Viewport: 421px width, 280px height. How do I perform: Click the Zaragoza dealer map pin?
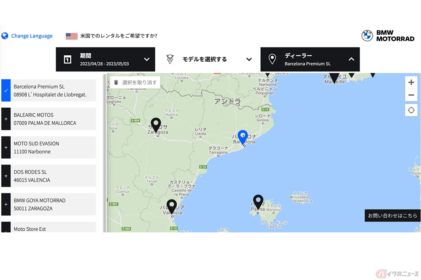[156, 125]
